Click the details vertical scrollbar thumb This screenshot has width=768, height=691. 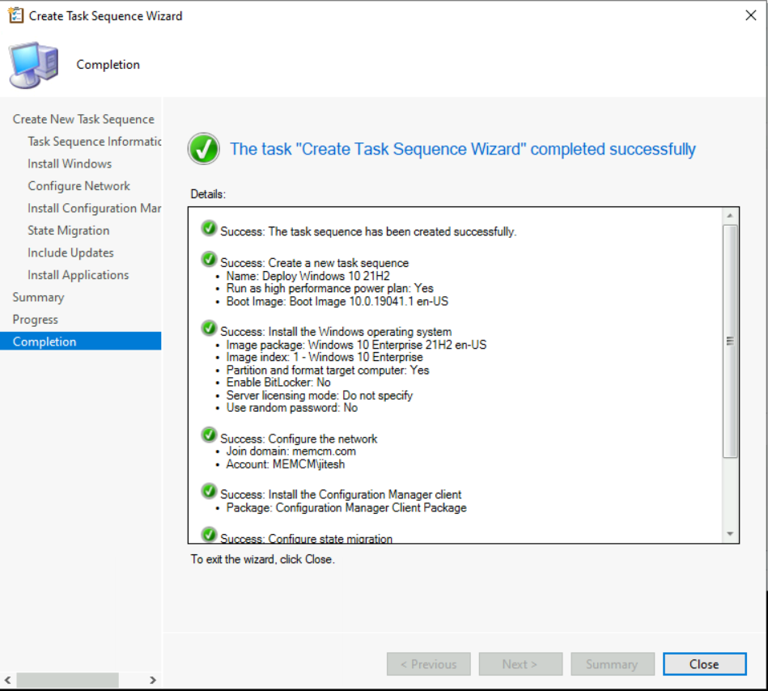(730, 341)
